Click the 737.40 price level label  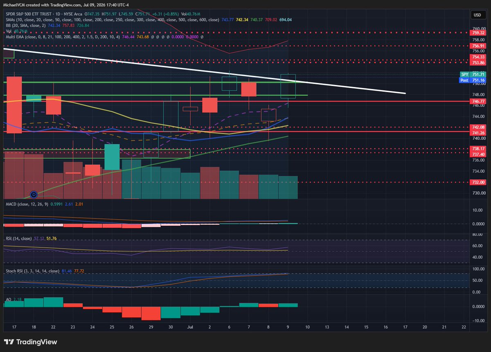coord(478,154)
